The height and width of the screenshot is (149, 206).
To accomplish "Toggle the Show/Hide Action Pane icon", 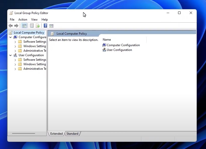I will pyautogui.click(x=51, y=26).
